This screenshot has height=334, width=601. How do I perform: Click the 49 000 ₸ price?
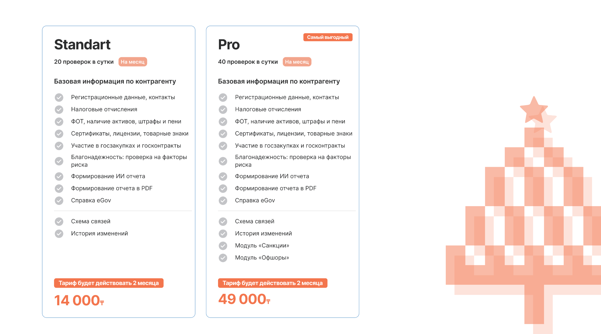244,299
